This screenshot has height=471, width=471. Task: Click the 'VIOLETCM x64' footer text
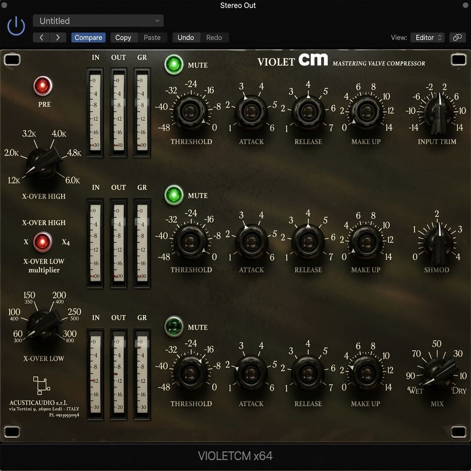[x=235, y=456]
